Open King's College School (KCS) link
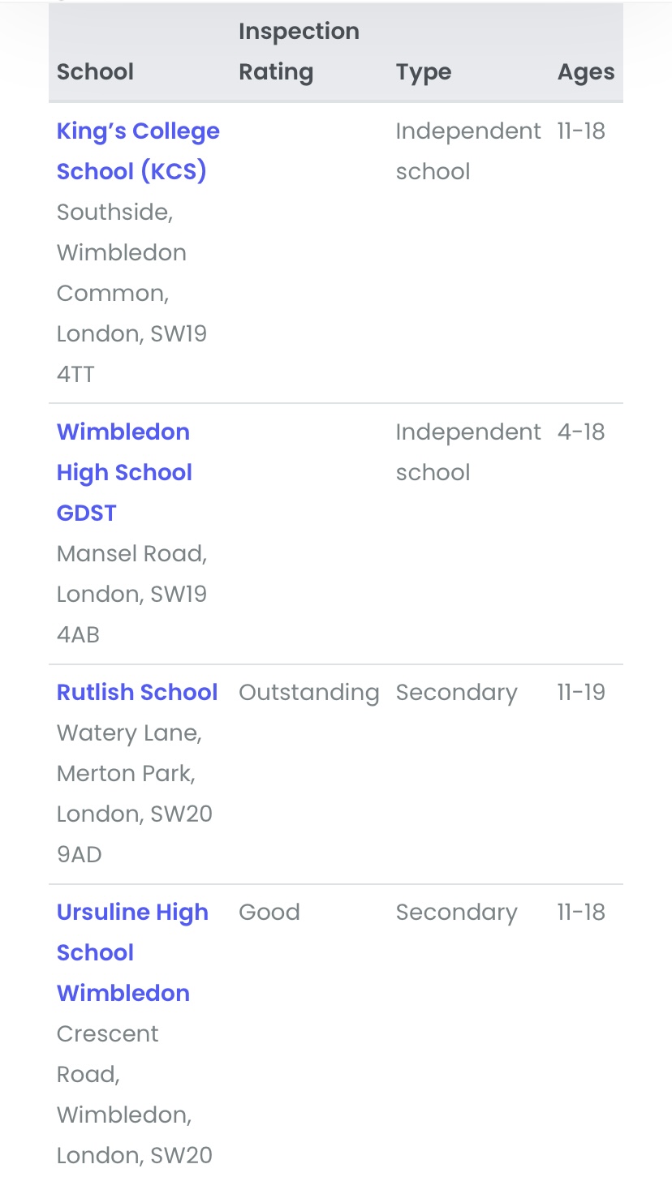This screenshot has width=672, height=1177. pos(138,151)
